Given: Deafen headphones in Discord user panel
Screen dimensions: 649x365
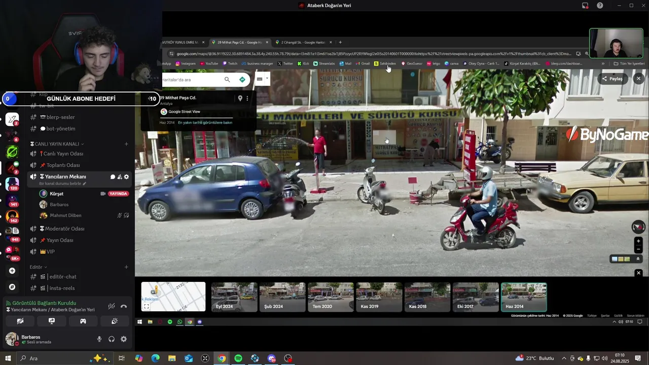Looking at the screenshot, I should [x=112, y=339].
